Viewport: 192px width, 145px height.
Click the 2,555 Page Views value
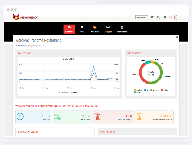pos(86,116)
